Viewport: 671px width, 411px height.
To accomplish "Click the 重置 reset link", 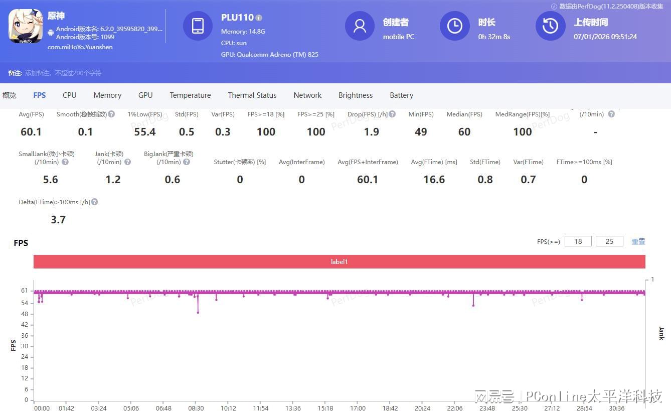I will [638, 241].
